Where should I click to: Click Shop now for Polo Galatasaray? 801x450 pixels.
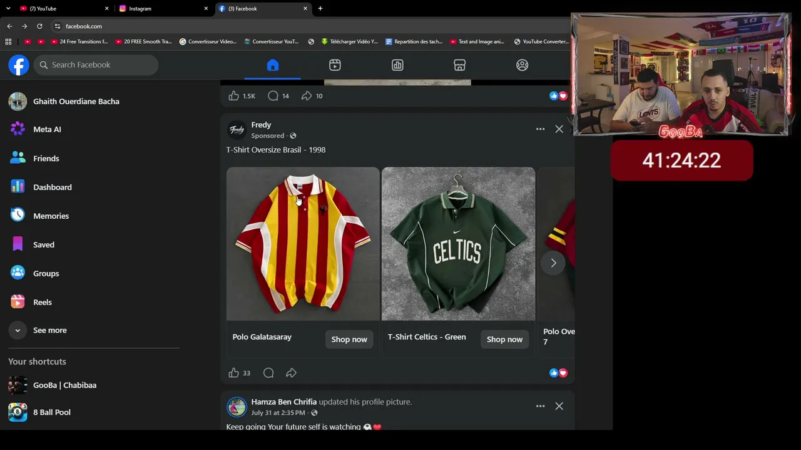pos(349,339)
